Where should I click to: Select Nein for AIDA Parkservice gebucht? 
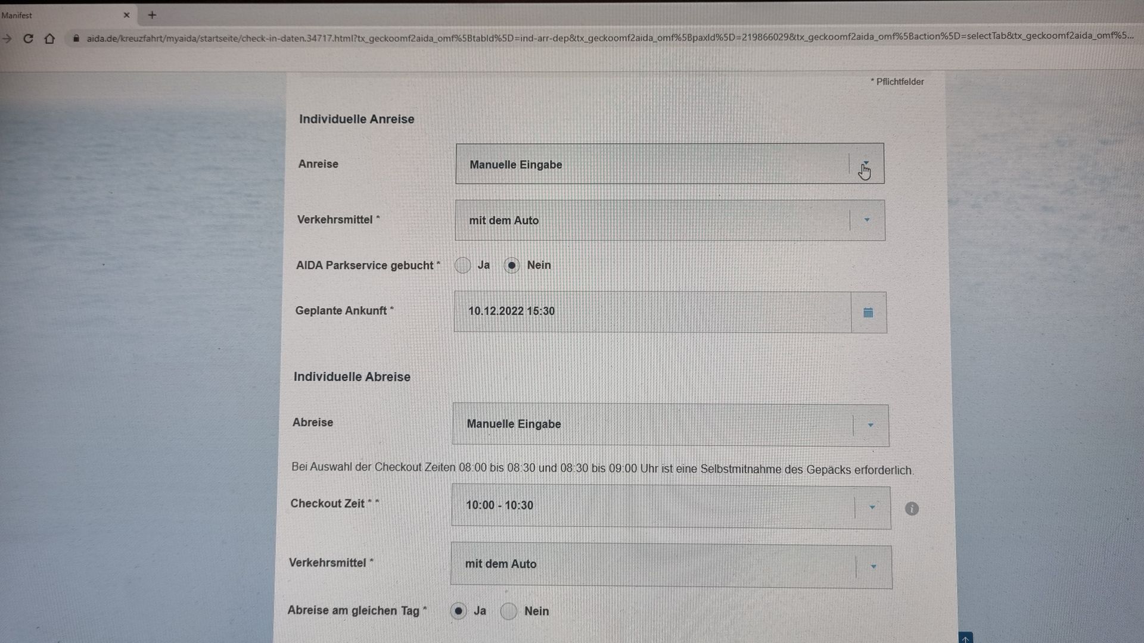(511, 266)
